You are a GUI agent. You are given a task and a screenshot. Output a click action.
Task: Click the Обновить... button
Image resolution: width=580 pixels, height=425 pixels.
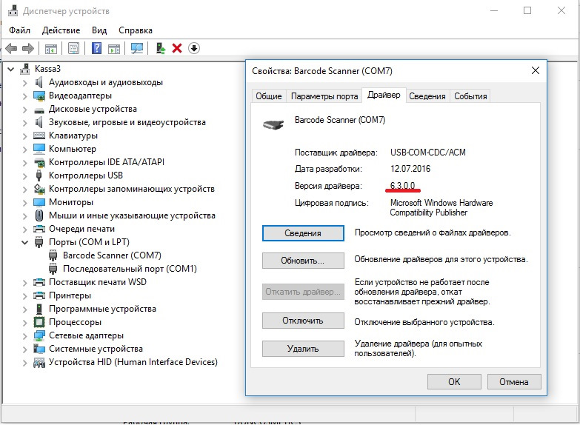tap(303, 261)
